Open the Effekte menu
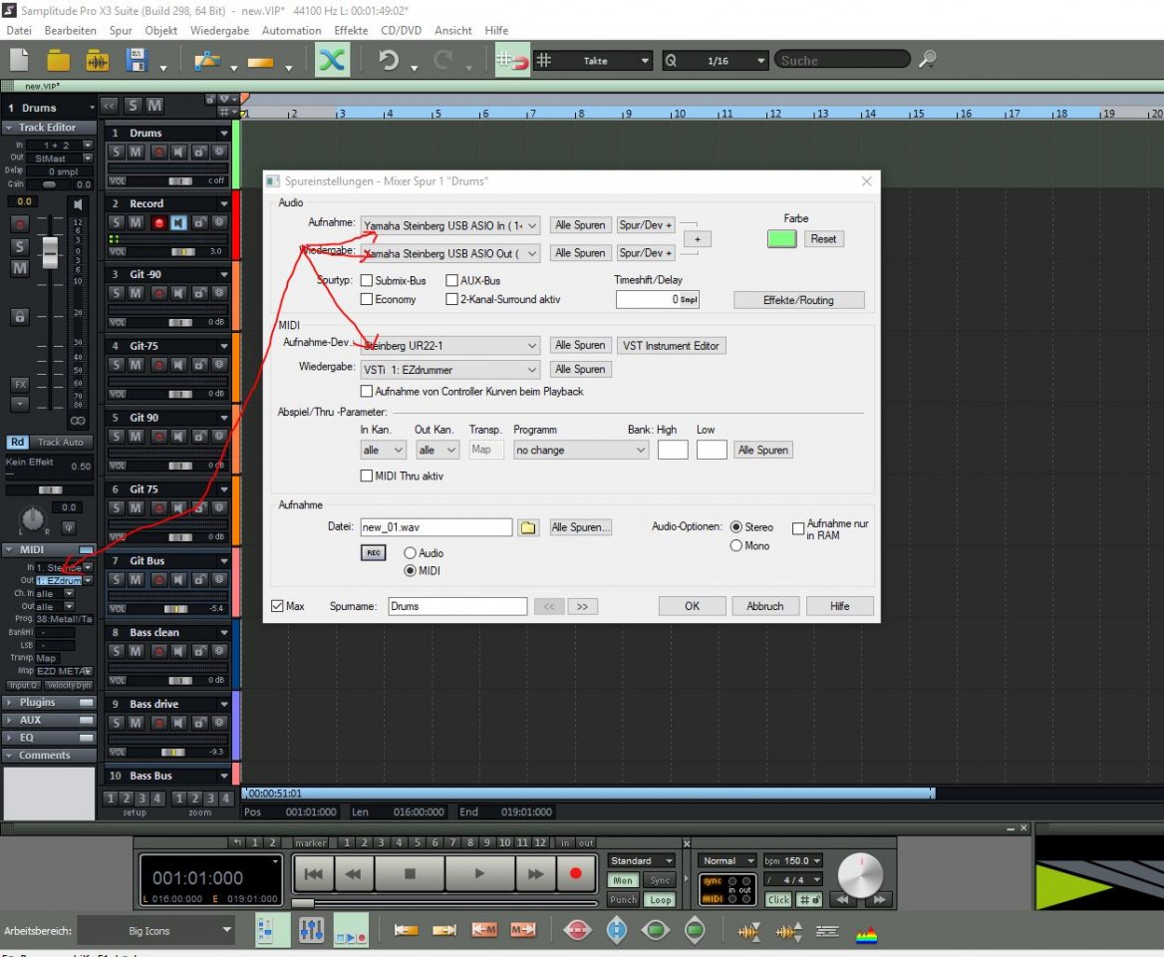This screenshot has height=957, width=1164. [x=351, y=31]
